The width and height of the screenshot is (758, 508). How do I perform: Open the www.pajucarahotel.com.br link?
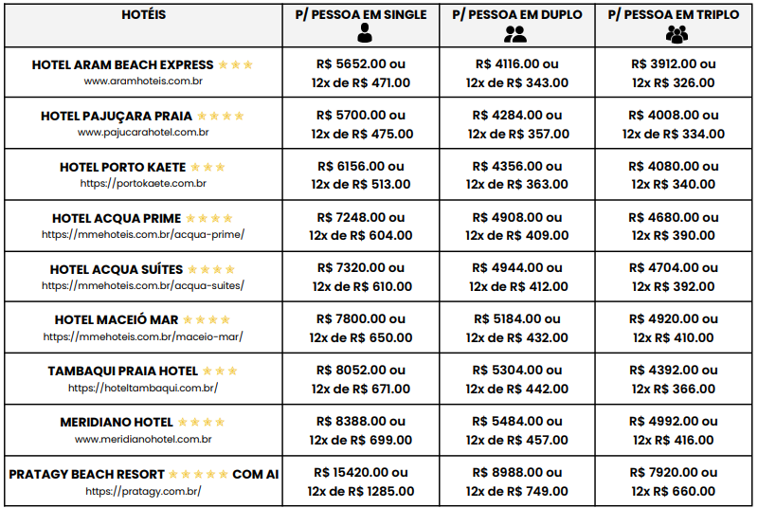pos(143,133)
